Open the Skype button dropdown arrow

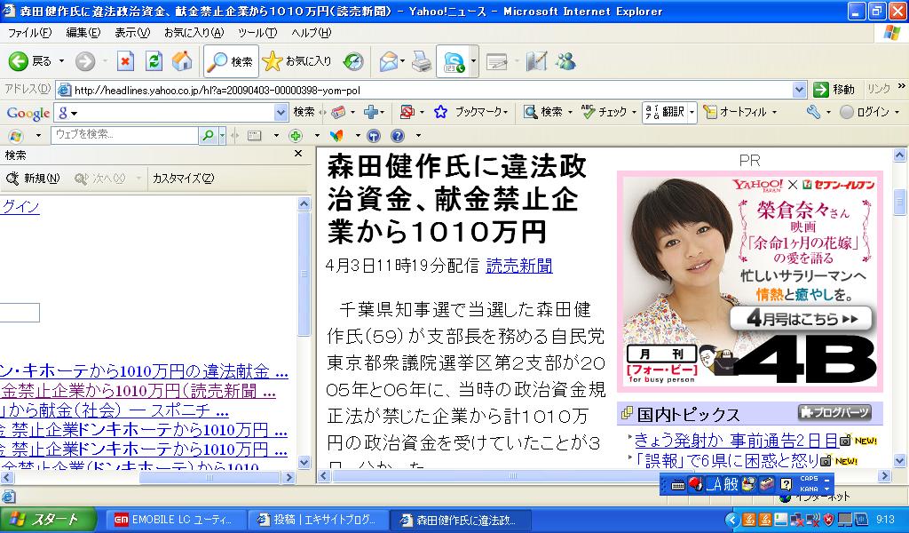(x=474, y=61)
